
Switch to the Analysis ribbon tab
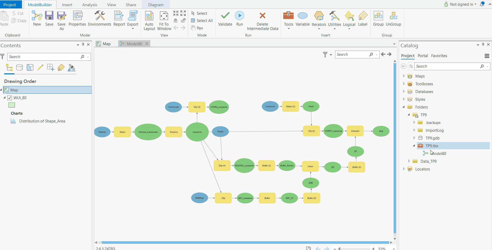(x=90, y=5)
